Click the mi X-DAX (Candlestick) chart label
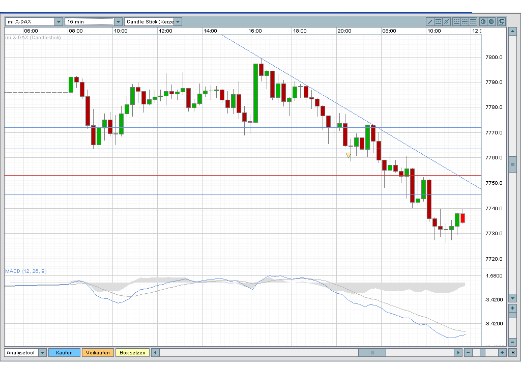The image size is (521, 391). pos(33,38)
